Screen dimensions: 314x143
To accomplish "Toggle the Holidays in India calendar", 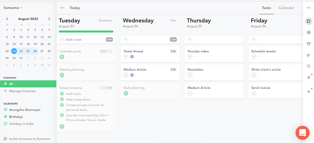I will (x=5, y=123).
